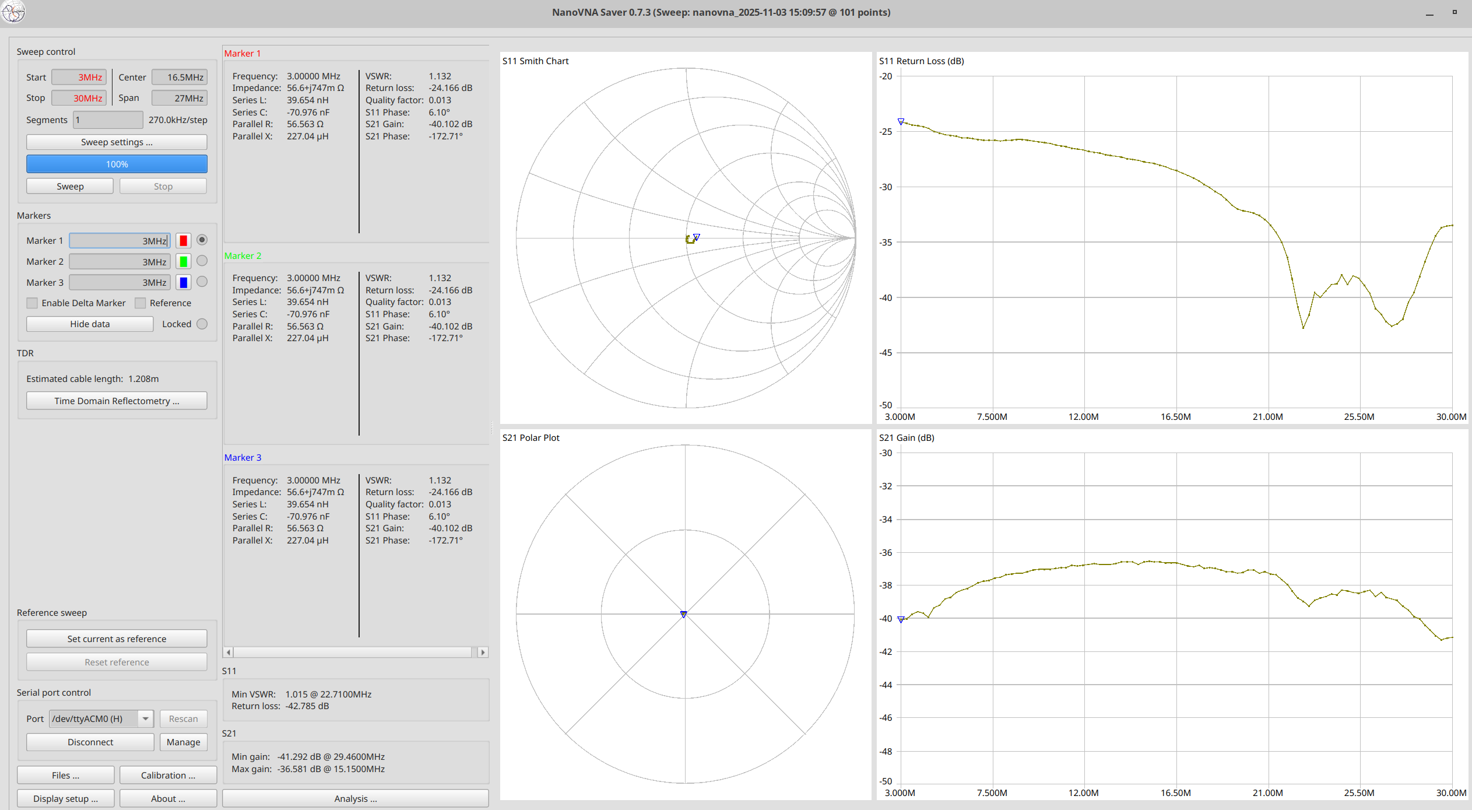1472x810 pixels.
Task: Open the Calibration dialog
Action: [x=168, y=775]
